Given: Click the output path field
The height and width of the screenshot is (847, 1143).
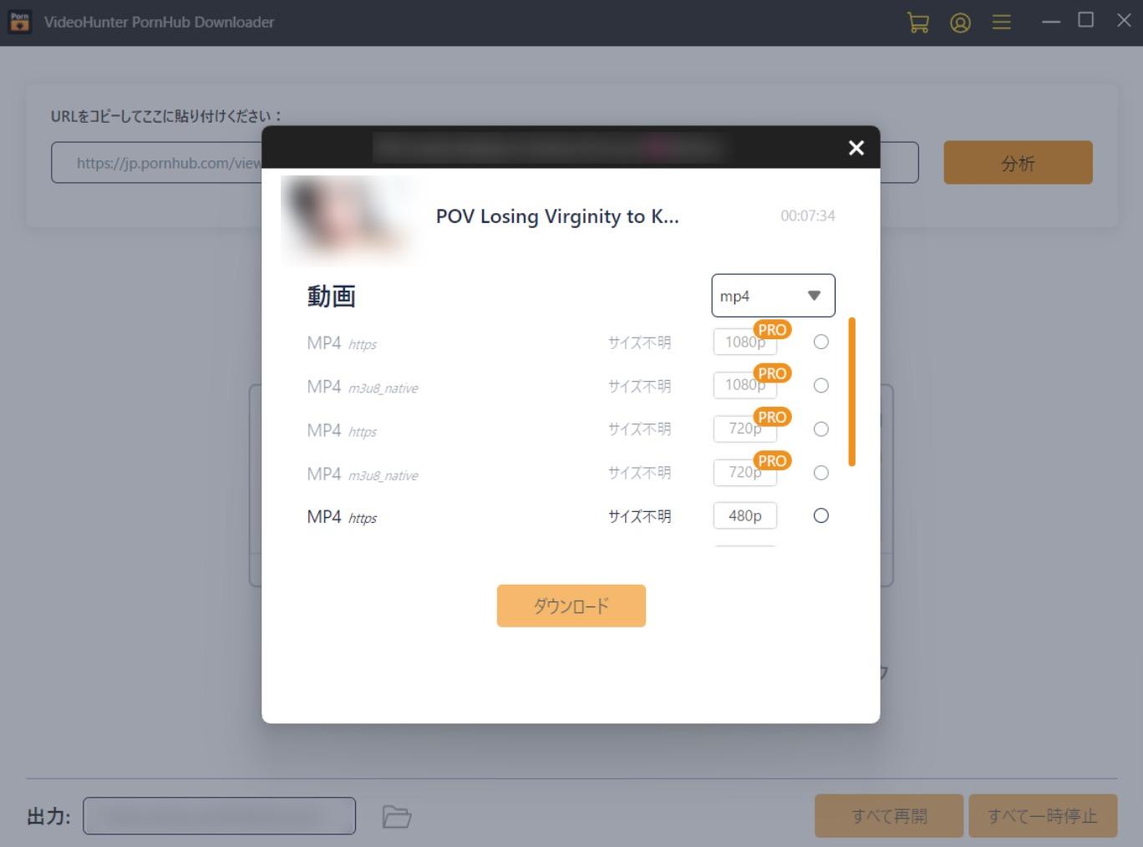Looking at the screenshot, I should 219,816.
